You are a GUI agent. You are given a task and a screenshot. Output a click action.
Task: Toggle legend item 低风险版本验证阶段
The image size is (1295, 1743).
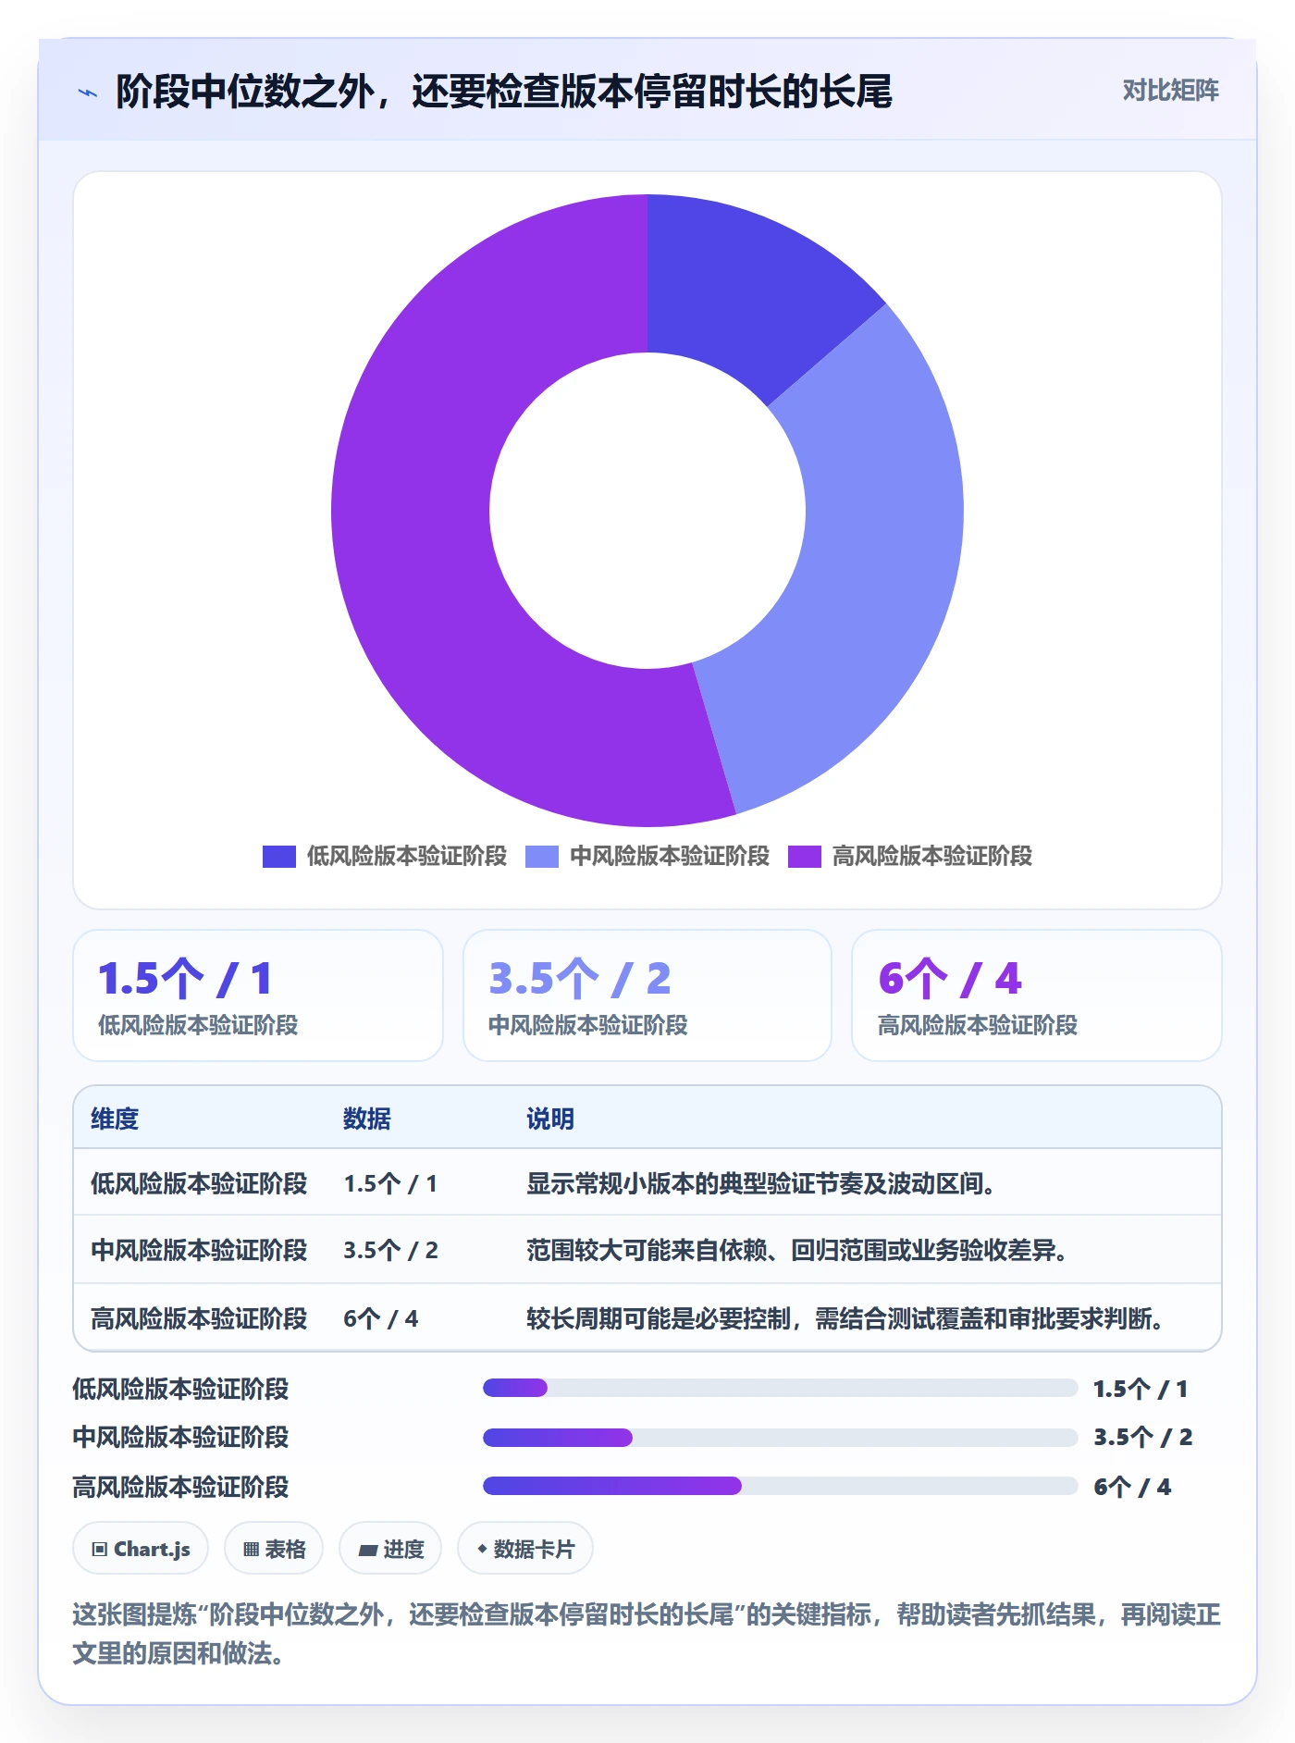[x=385, y=856]
